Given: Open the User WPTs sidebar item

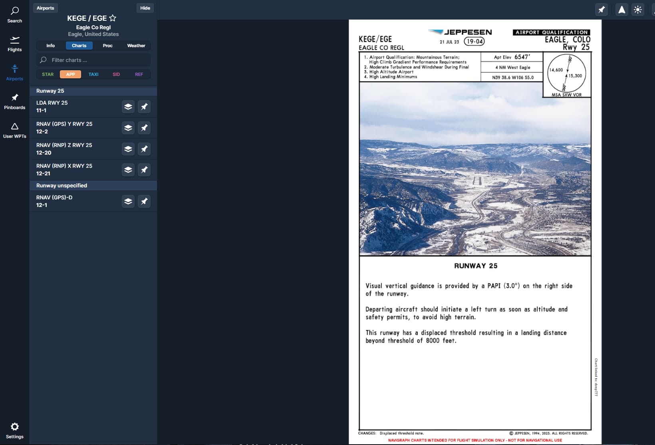Looking at the screenshot, I should coord(14,131).
